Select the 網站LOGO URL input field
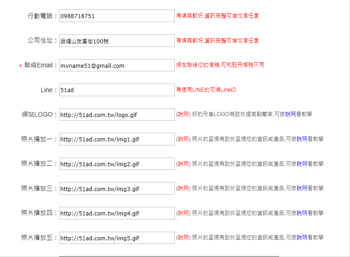 pyautogui.click(x=117, y=115)
